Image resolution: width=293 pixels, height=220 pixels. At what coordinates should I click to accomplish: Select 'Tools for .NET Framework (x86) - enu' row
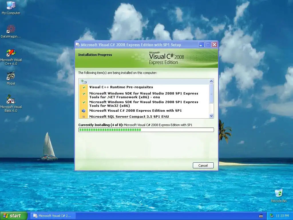[144, 95]
